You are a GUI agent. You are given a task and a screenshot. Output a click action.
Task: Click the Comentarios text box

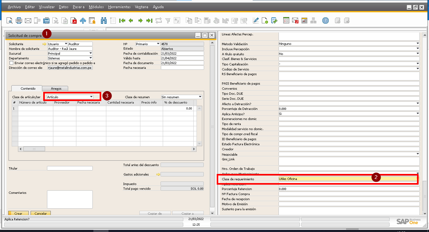click(x=70, y=199)
